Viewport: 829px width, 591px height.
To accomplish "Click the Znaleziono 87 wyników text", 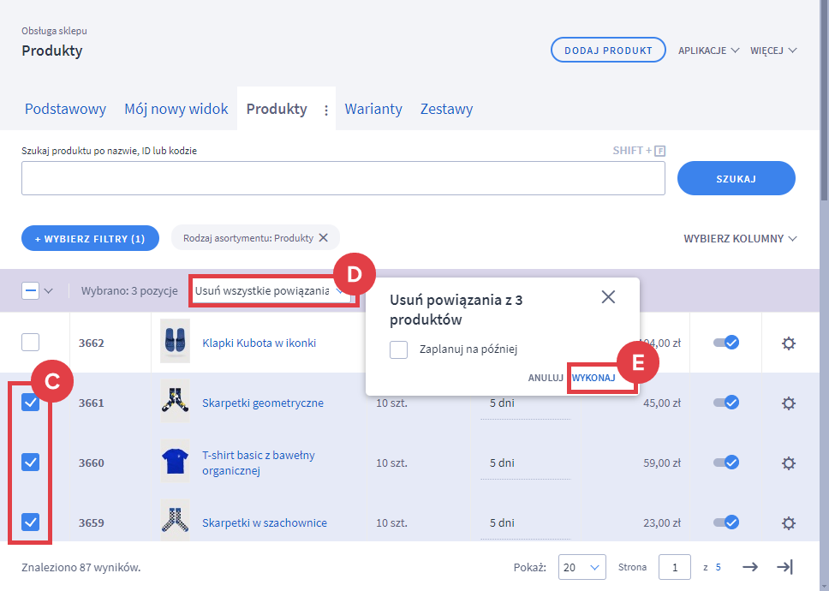I will pyautogui.click(x=81, y=568).
